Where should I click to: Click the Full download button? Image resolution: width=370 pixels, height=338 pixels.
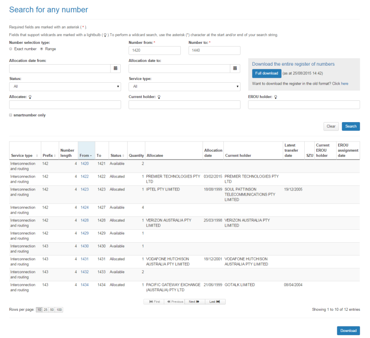click(x=267, y=74)
